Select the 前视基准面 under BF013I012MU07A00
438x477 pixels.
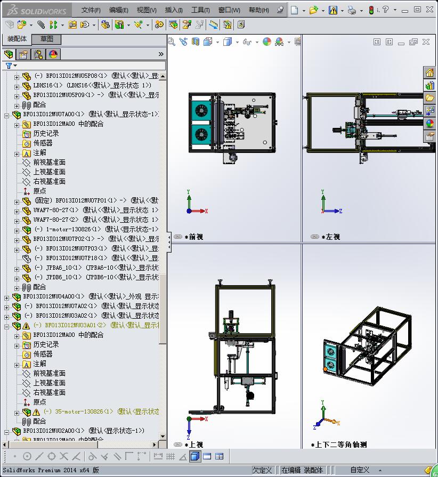tap(49, 162)
